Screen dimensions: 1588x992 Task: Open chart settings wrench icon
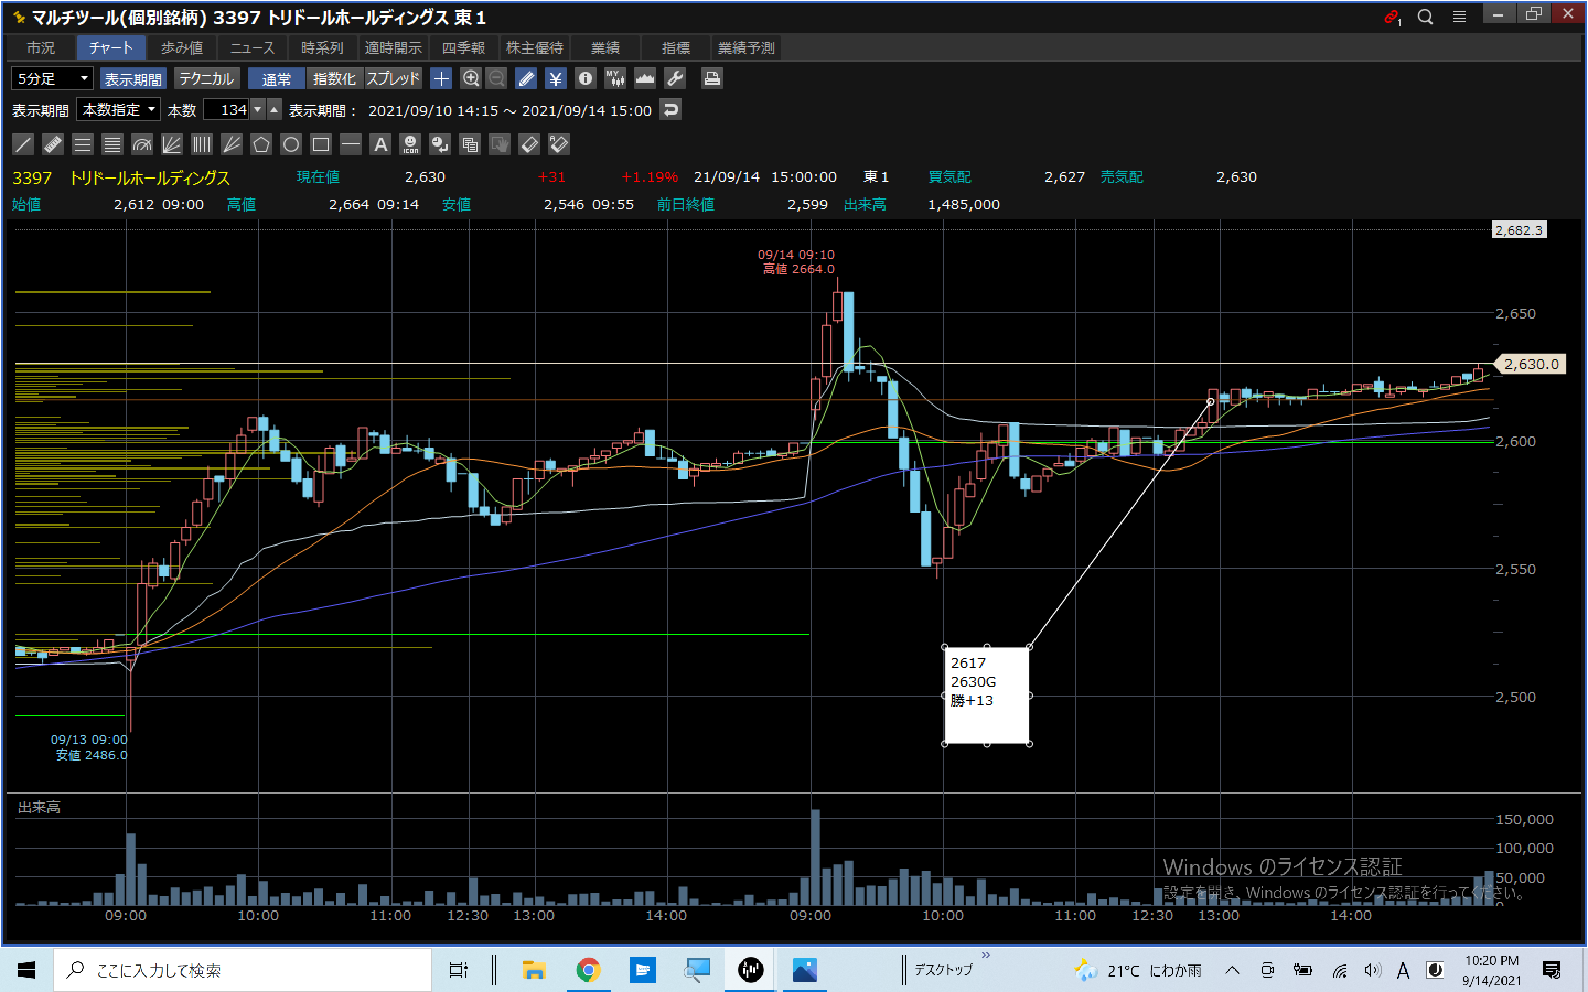[674, 79]
